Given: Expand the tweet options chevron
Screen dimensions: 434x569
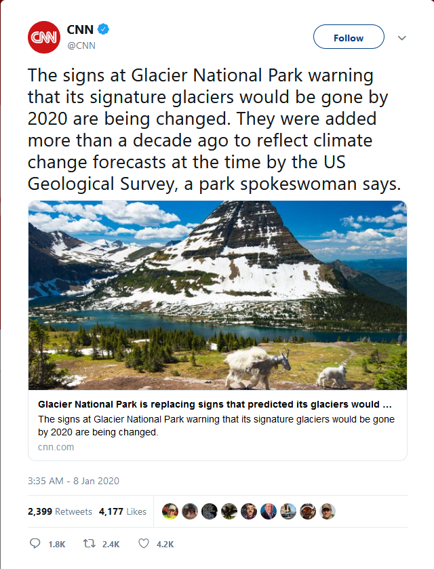Looking at the screenshot, I should click(401, 38).
